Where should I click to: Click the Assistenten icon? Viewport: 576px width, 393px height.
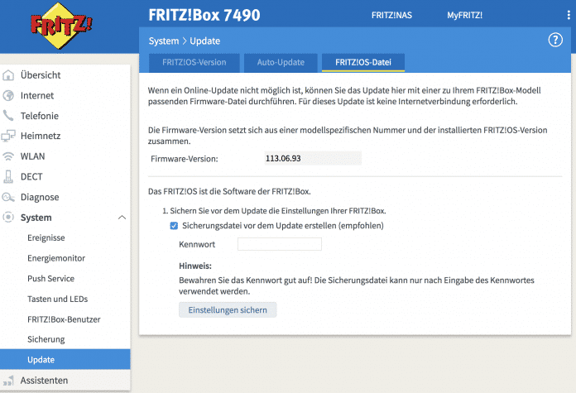9,381
